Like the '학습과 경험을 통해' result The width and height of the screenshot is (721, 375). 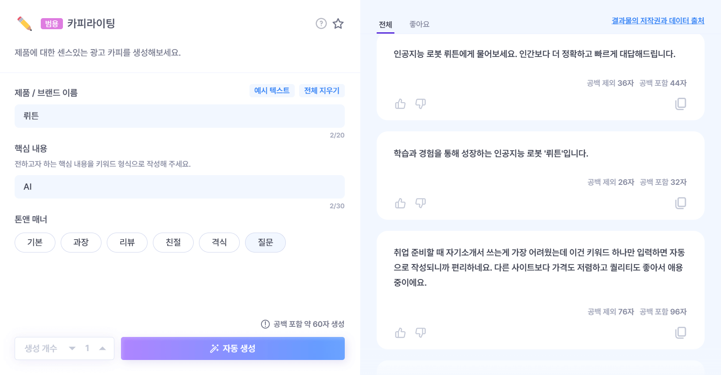[x=400, y=203]
